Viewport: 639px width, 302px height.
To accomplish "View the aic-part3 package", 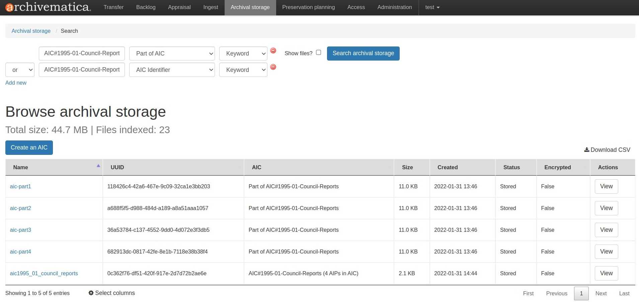I will click(x=606, y=230).
